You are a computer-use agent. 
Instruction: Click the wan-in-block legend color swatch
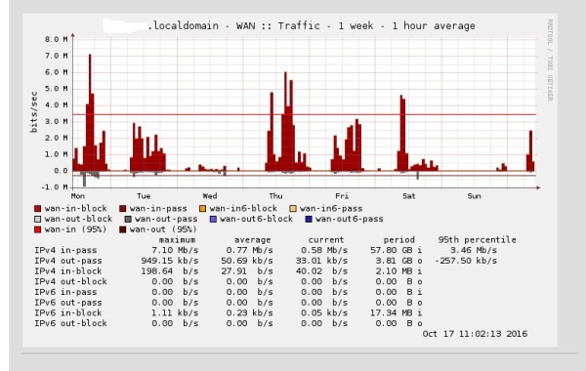(x=37, y=209)
